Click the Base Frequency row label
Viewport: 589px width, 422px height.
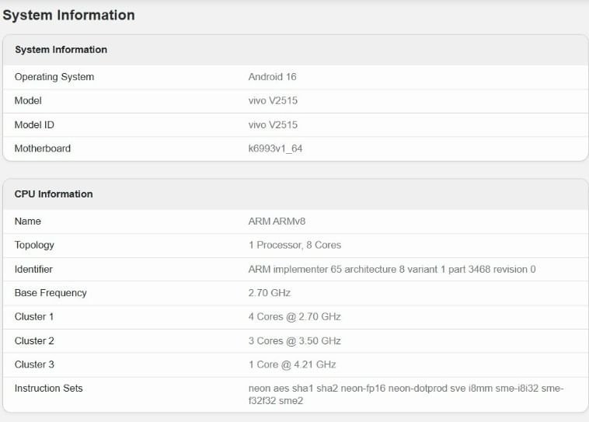click(51, 293)
